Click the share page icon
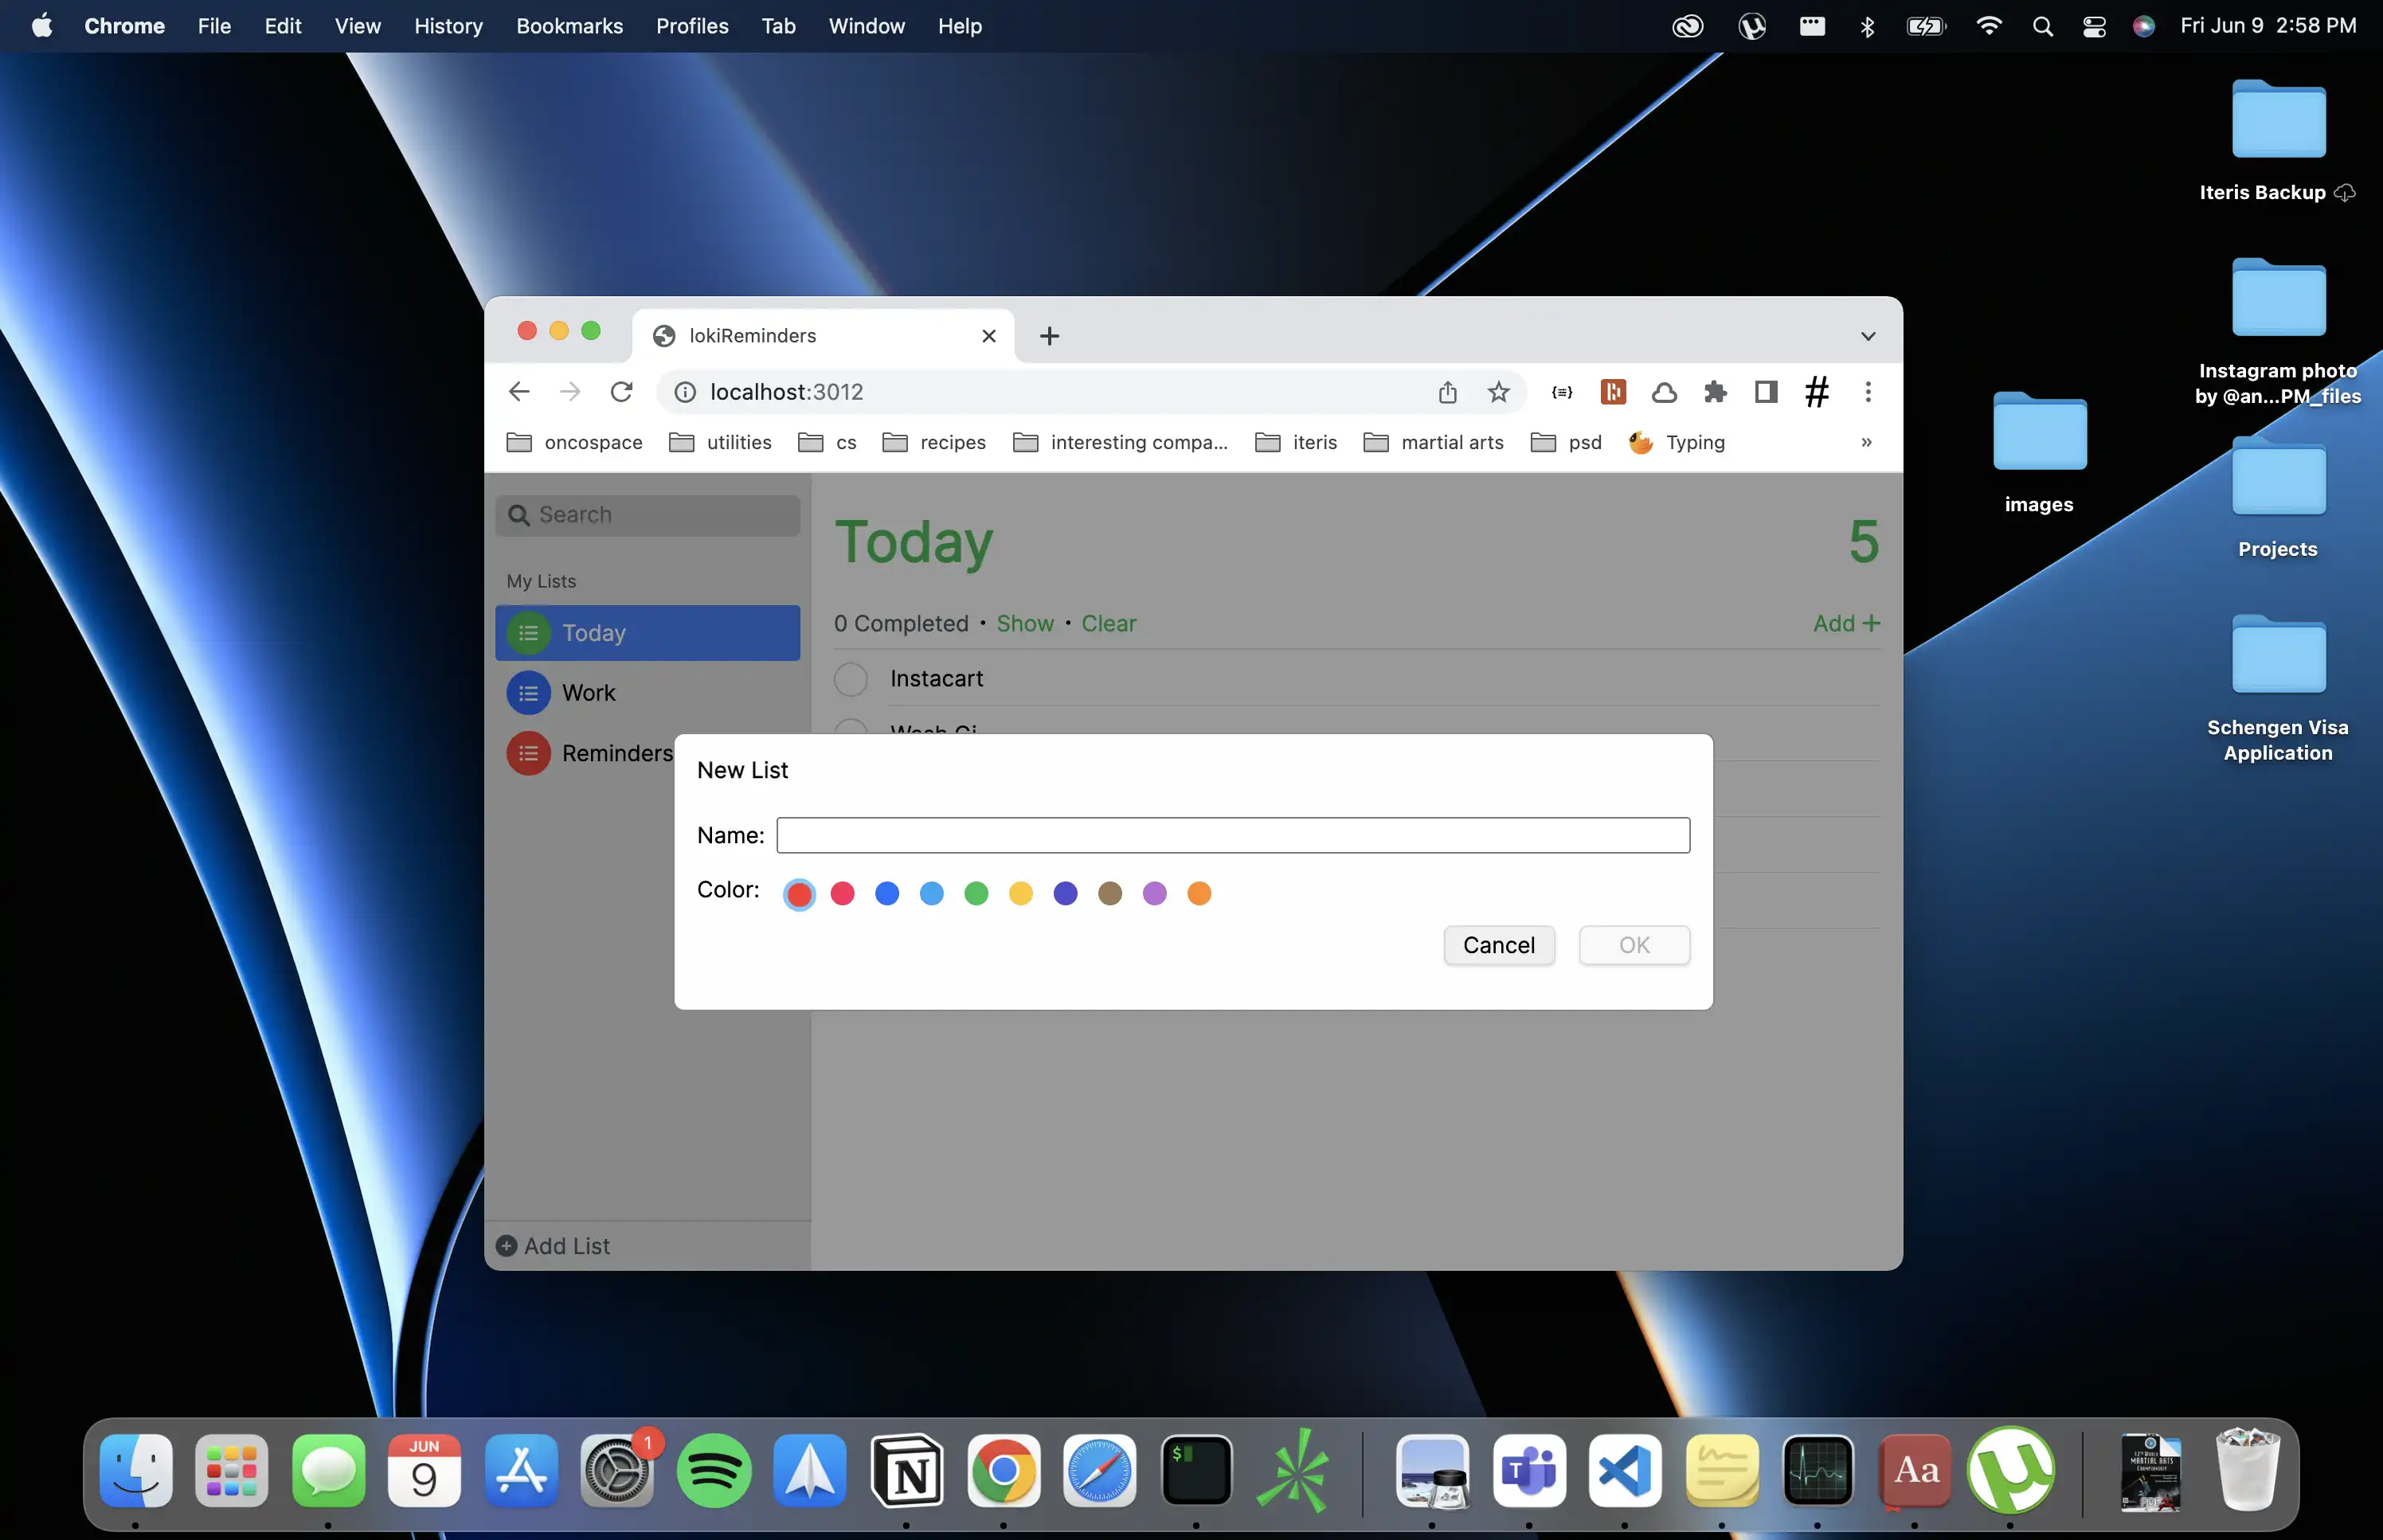Screen dimensions: 2383x1540 (1447, 392)
